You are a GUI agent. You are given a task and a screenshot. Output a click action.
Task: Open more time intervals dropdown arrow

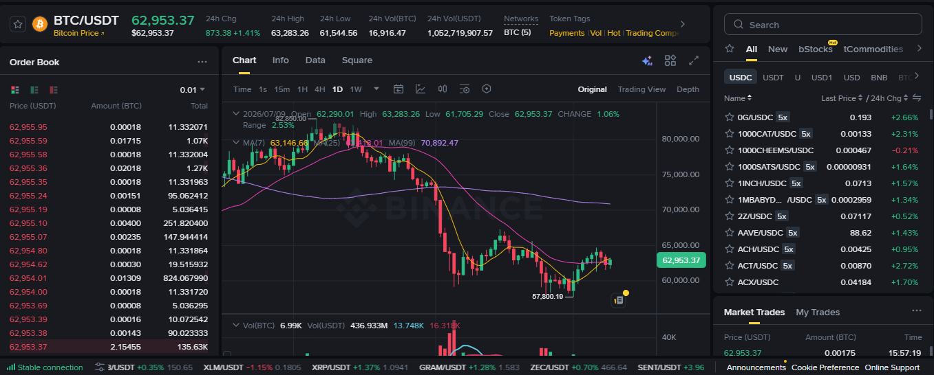pyautogui.click(x=376, y=89)
